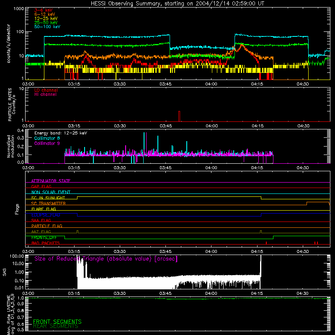Click the FRONTS_OFF flag label
The height and width of the screenshot is (335, 335).
44,237
